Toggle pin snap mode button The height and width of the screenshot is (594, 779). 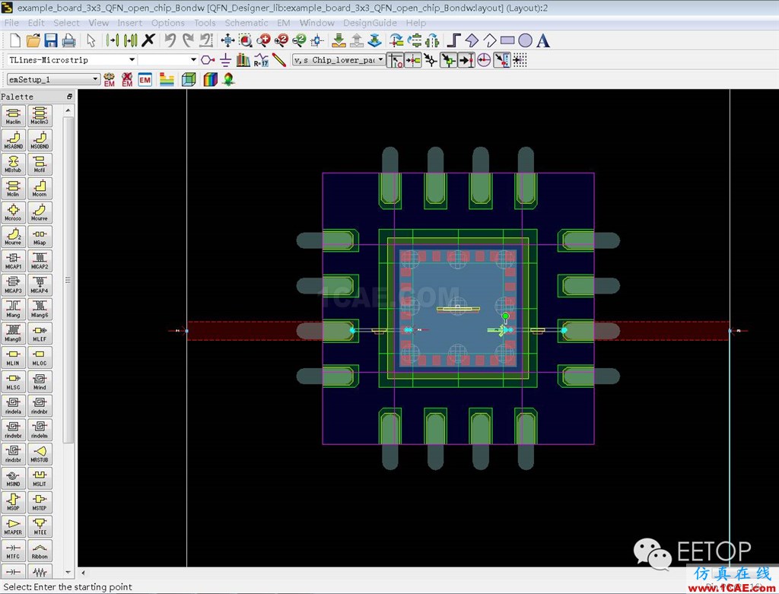coord(413,60)
